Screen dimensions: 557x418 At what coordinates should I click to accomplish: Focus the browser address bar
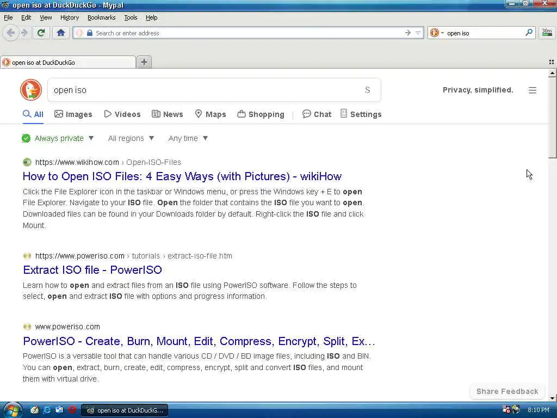pos(249,33)
